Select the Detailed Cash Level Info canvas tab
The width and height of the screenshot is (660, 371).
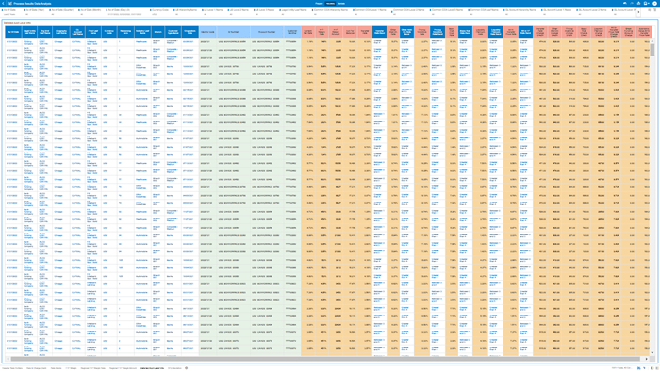[x=152, y=368]
